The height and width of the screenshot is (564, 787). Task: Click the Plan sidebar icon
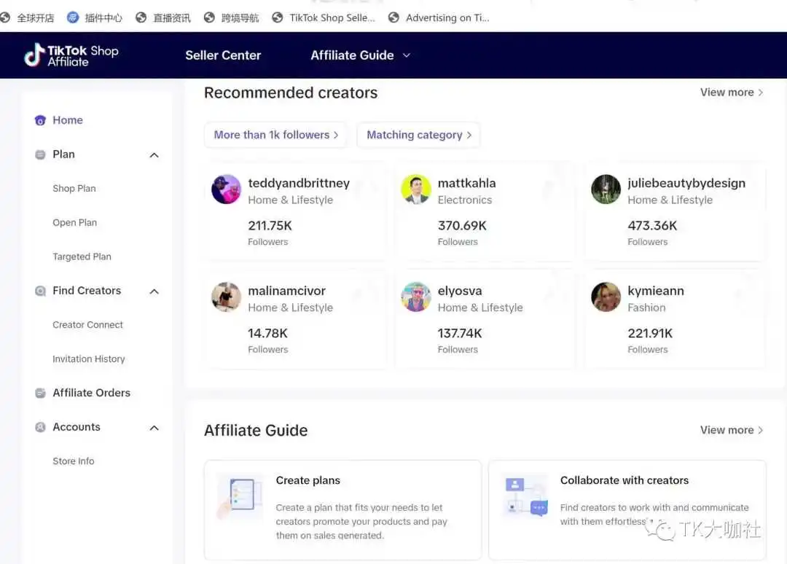[40, 154]
